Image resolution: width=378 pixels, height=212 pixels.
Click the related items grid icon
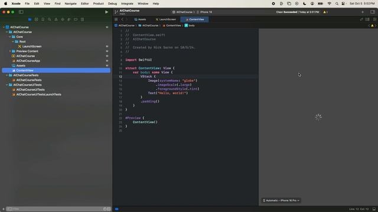click(116, 19)
